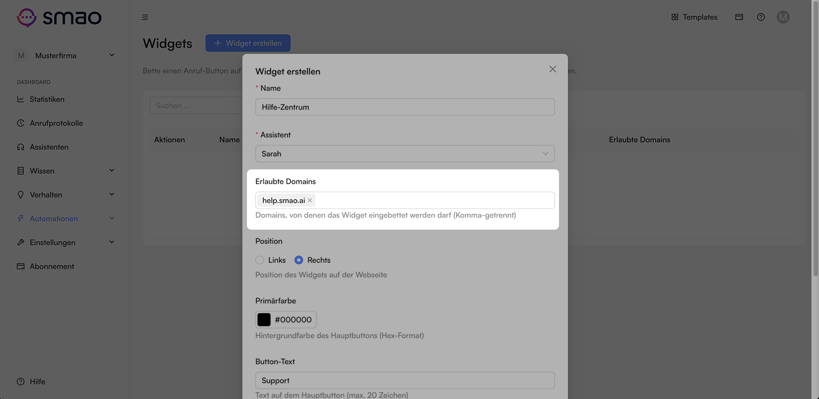Click the smao logo
Image resolution: width=819 pixels, height=399 pixels.
pos(59,17)
